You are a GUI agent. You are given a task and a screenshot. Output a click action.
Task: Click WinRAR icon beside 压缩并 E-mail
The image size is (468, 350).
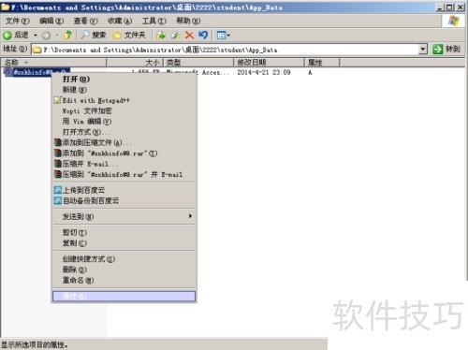coord(58,164)
